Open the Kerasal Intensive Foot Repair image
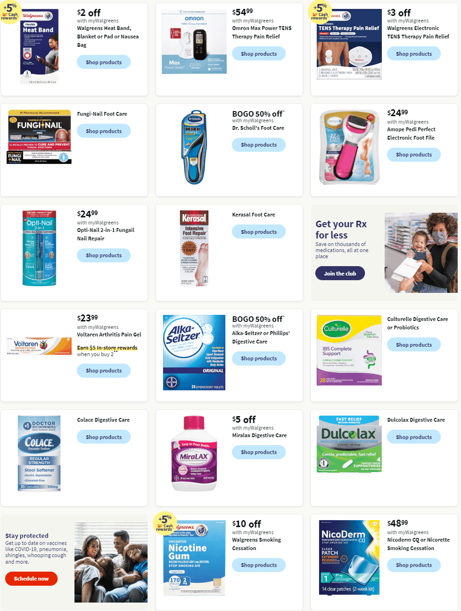 click(194, 248)
